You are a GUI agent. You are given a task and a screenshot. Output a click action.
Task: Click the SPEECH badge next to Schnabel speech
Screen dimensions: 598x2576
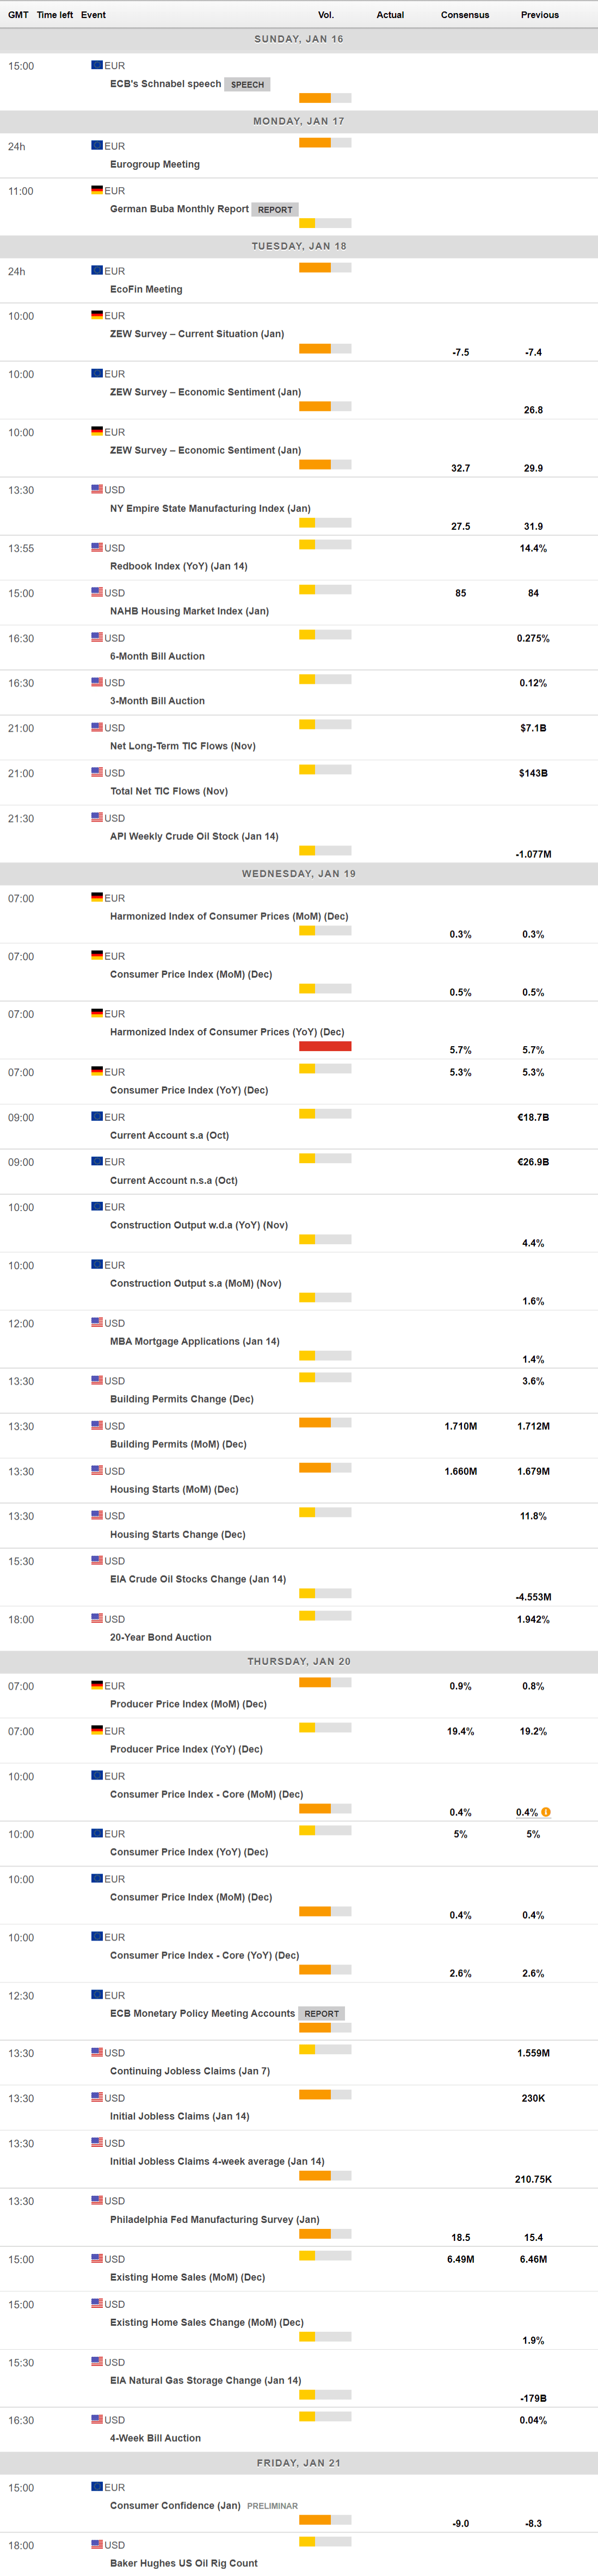247,85
